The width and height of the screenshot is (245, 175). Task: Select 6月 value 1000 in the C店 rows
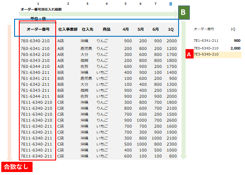[x=157, y=138]
